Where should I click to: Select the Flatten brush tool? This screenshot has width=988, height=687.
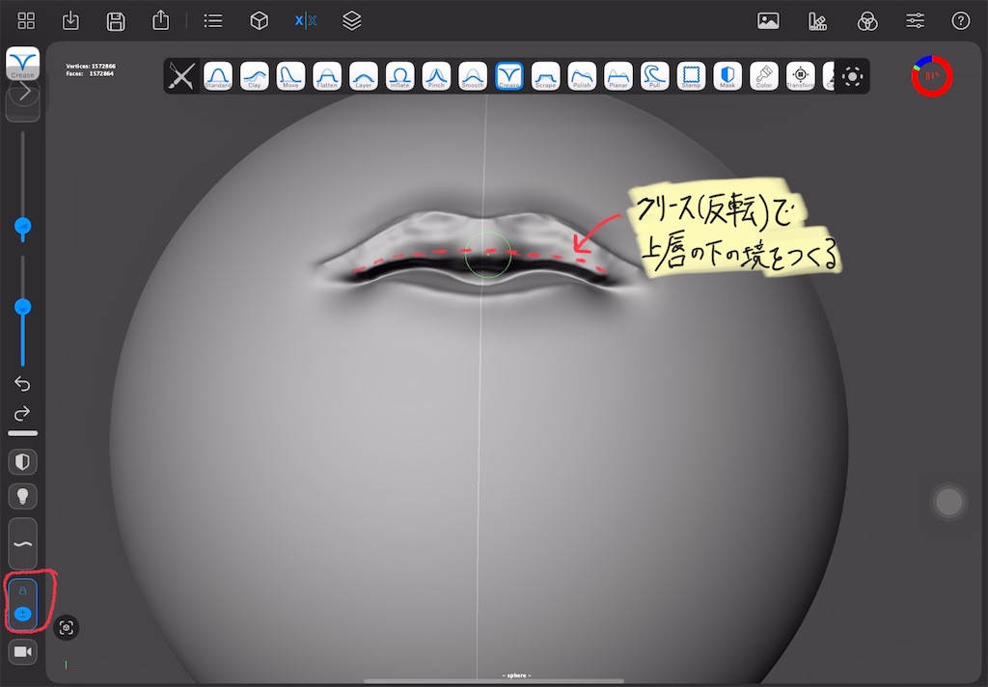(327, 75)
